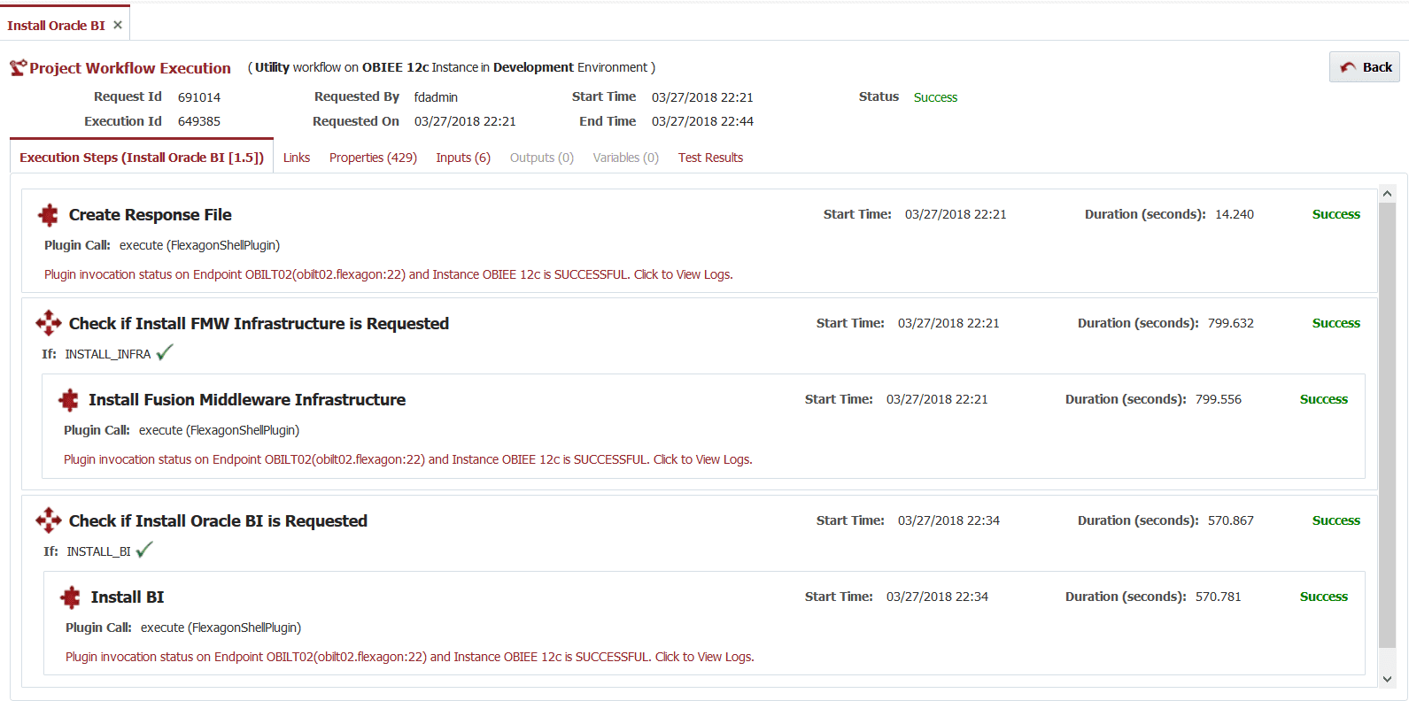Screen dimensions: 1409x701
Task: Click the Execution Id value 649385
Action: pyautogui.click(x=199, y=121)
